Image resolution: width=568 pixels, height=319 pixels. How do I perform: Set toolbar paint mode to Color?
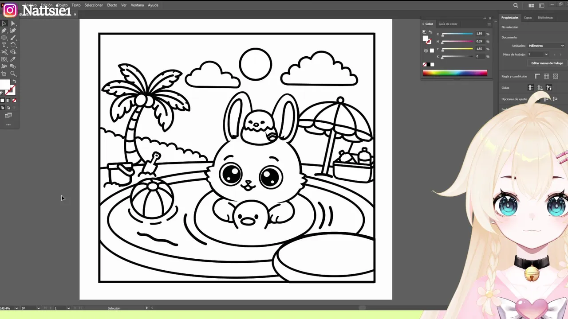(x=2, y=101)
